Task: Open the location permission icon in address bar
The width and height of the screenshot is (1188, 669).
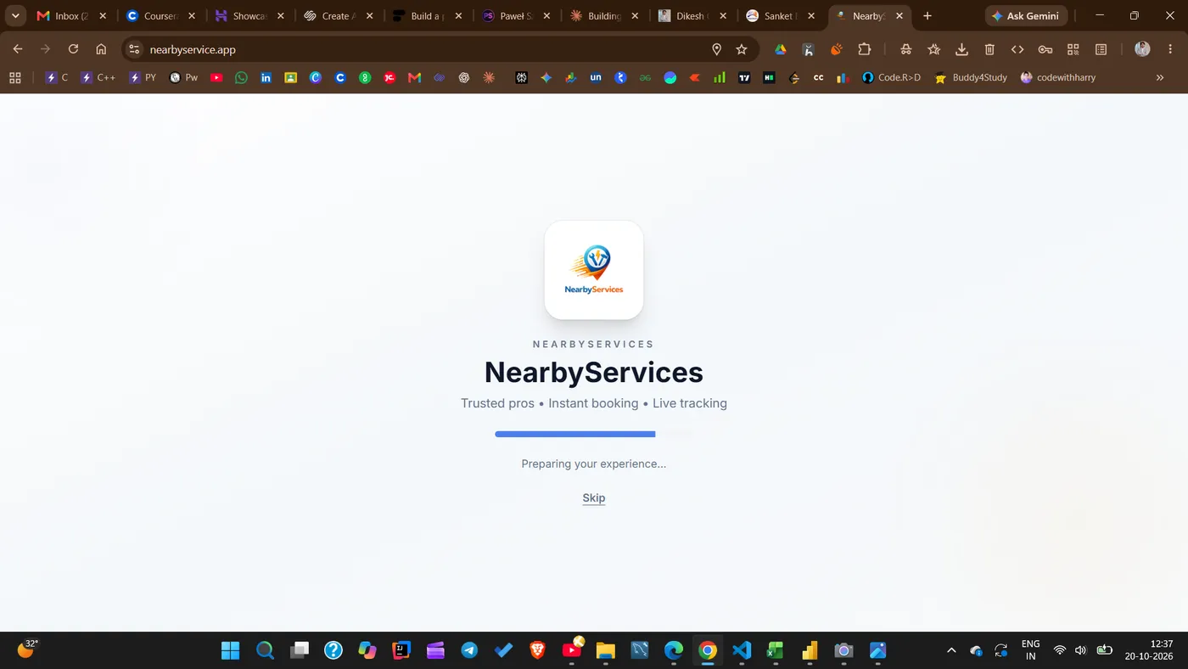Action: tap(716, 49)
